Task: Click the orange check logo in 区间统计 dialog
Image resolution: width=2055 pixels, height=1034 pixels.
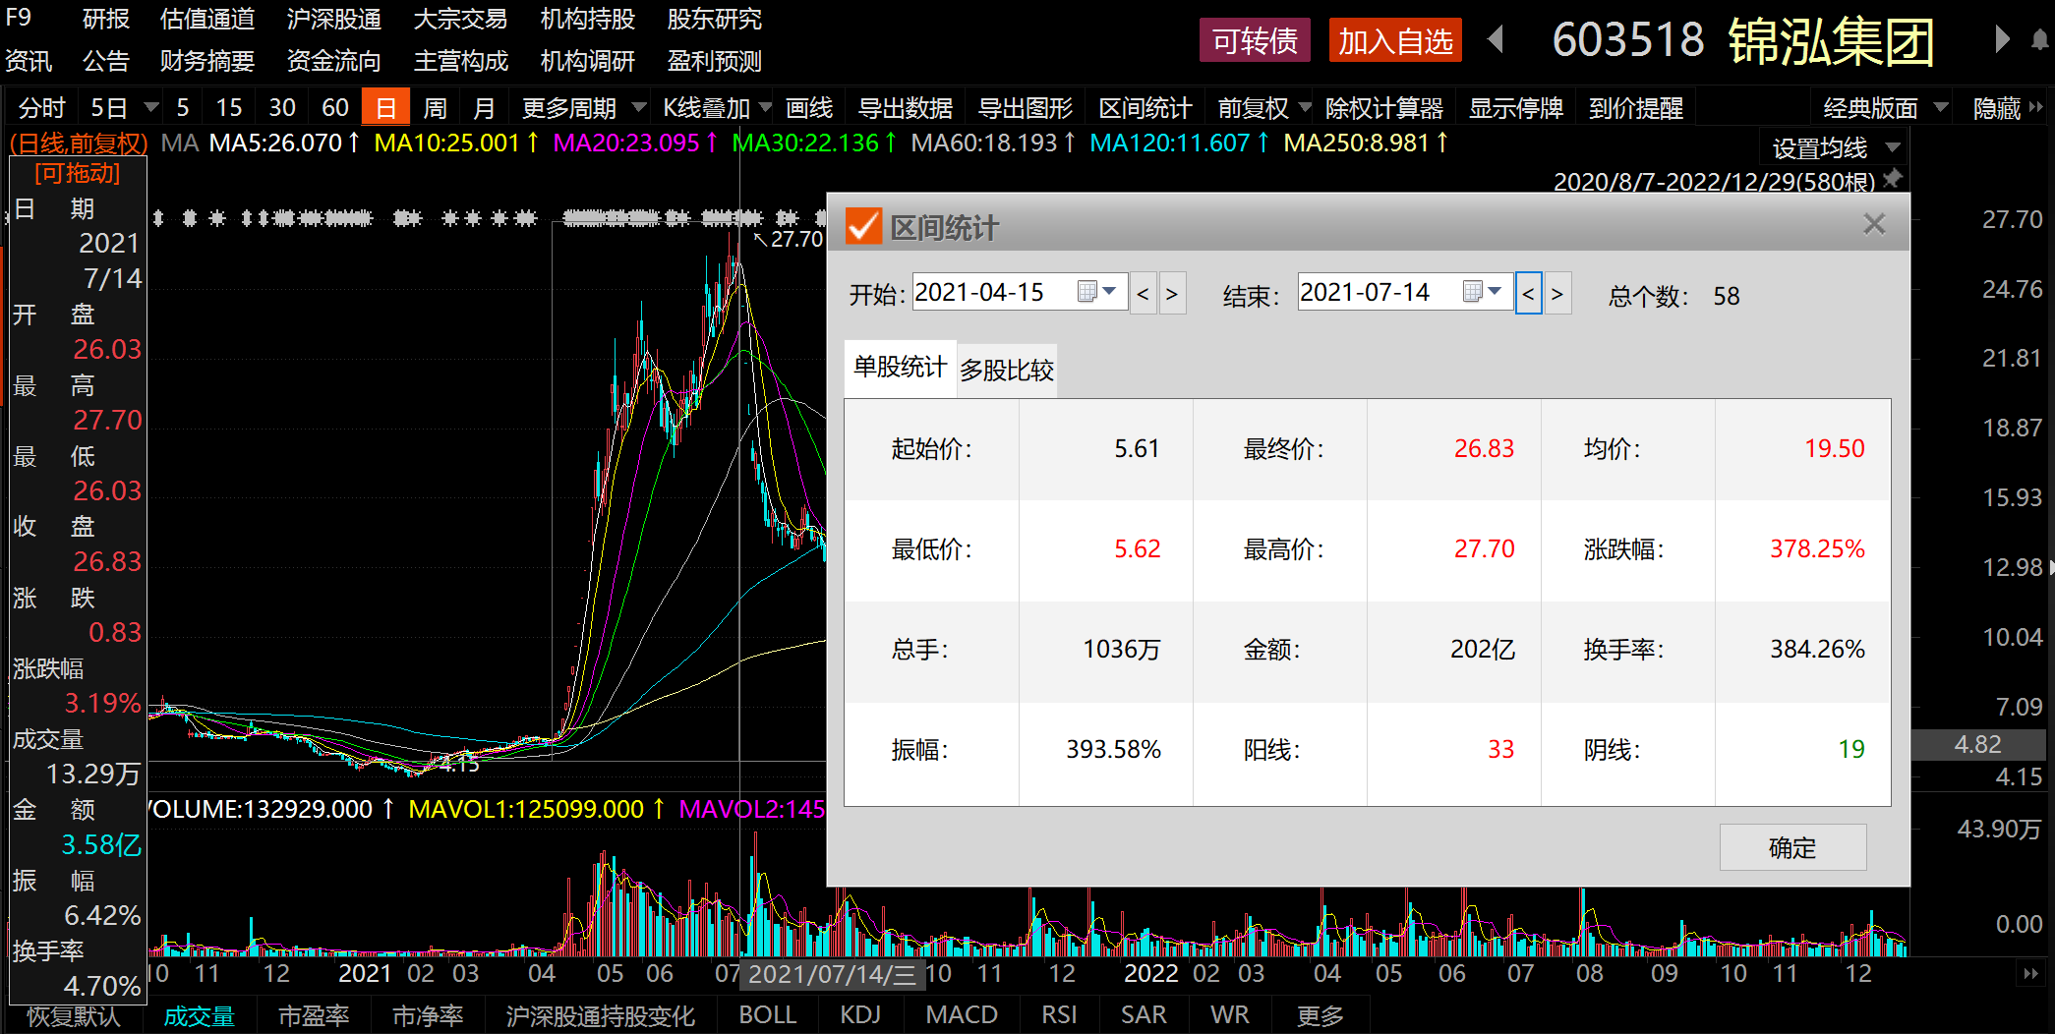Action: pyautogui.click(x=862, y=226)
